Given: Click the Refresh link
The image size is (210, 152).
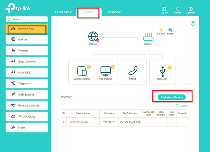Looking at the screenshot, I should (182, 106).
